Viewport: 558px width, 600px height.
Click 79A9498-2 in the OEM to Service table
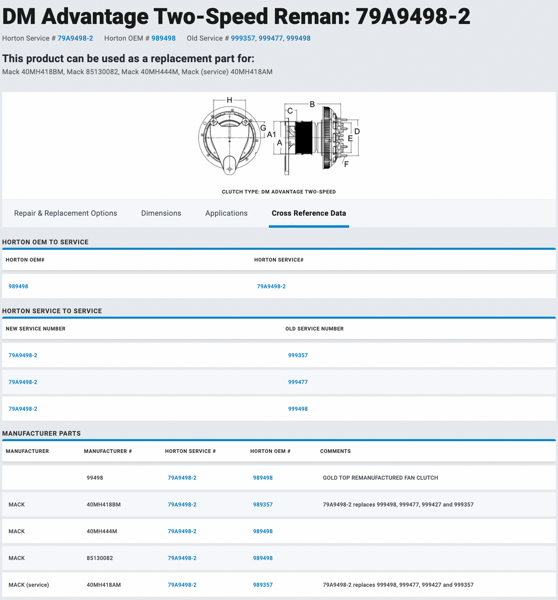(x=271, y=286)
